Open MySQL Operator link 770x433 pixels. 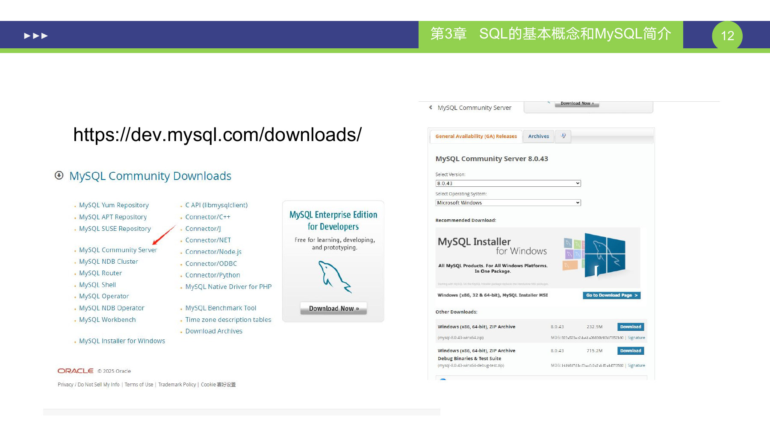tap(104, 296)
